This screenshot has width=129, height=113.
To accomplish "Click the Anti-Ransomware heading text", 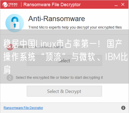I will coord(57,19).
